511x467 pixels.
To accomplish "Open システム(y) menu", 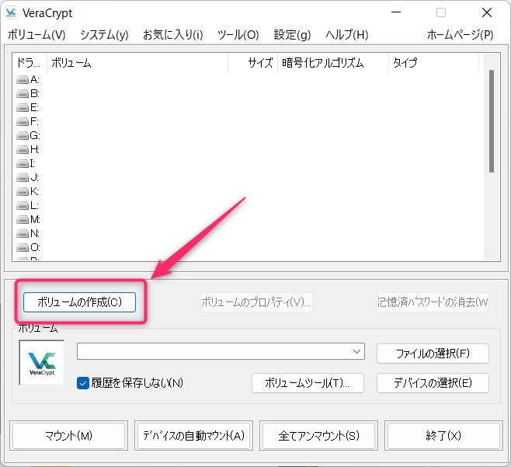I will click(104, 34).
